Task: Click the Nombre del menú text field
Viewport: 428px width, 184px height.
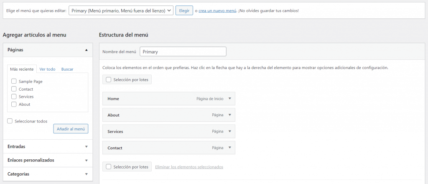Action: tap(183, 51)
